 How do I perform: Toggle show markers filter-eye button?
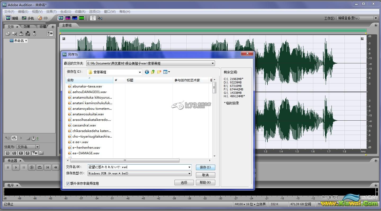(x=35, y=153)
